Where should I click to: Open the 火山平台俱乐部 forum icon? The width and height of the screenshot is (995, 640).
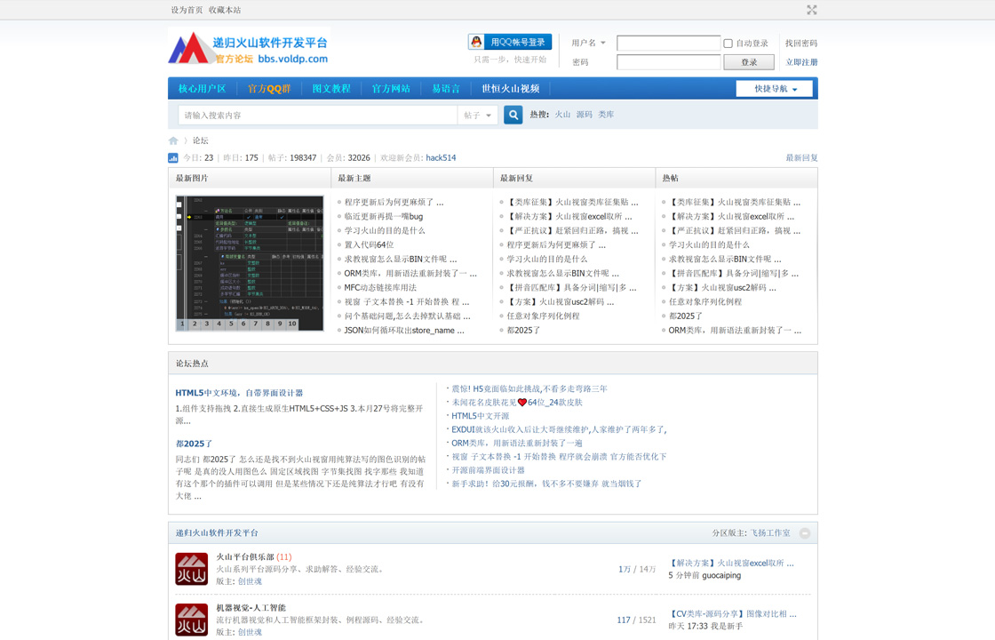(192, 569)
